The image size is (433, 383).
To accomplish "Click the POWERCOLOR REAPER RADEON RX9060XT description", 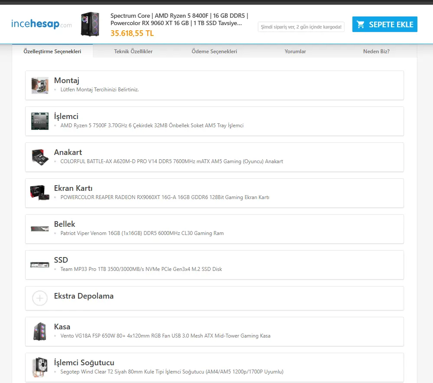I will (x=165, y=197).
